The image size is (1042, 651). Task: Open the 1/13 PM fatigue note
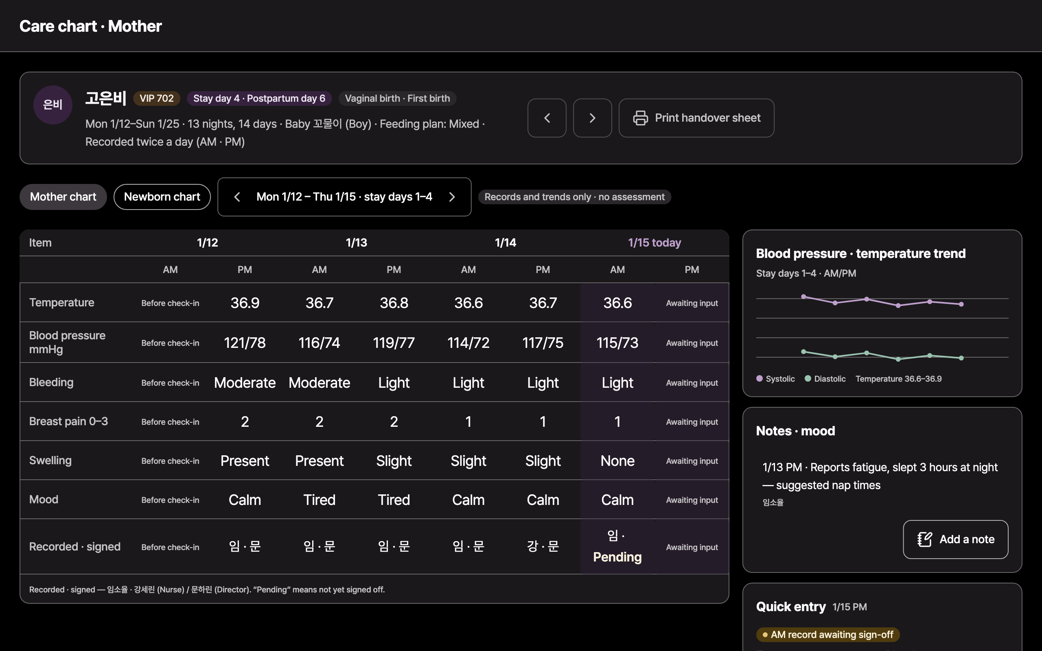[882, 484]
